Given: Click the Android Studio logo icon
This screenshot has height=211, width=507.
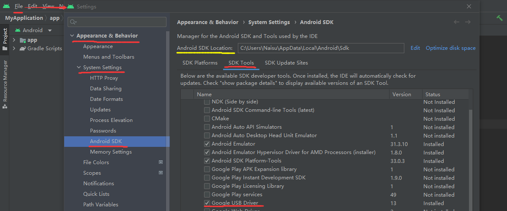Looking at the screenshot, I should coord(6,6).
